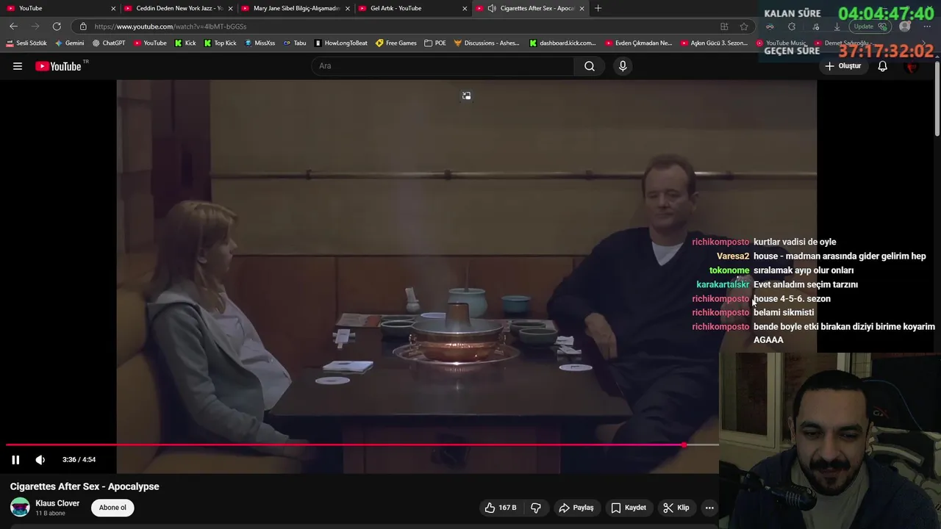Click the miniplayer icon above the video
Viewport: 941px width, 529px height.
pyautogui.click(x=466, y=96)
